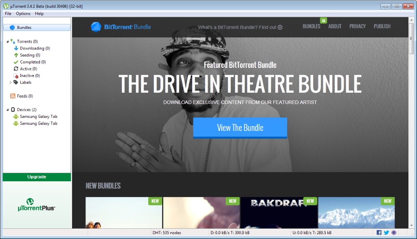Open snowy mountains bundle thumbnail
The height and width of the screenshot is (239, 417).
tap(356, 213)
